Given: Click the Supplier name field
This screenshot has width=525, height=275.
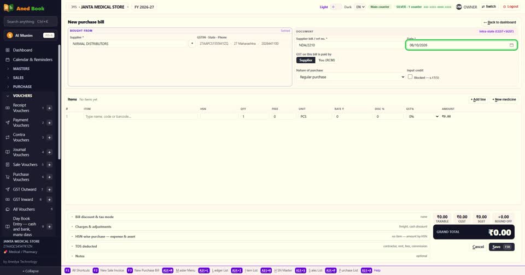Looking at the screenshot, I should 129,44.
